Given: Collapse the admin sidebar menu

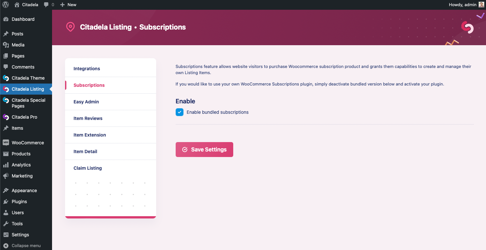Looking at the screenshot, I should 22,245.
